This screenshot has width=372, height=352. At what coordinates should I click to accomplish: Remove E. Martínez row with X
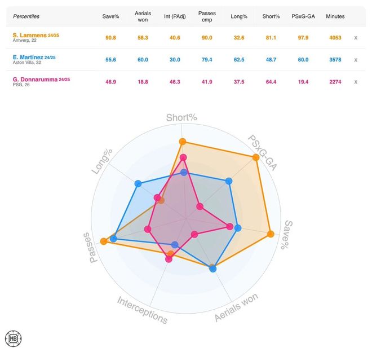pyautogui.click(x=356, y=60)
